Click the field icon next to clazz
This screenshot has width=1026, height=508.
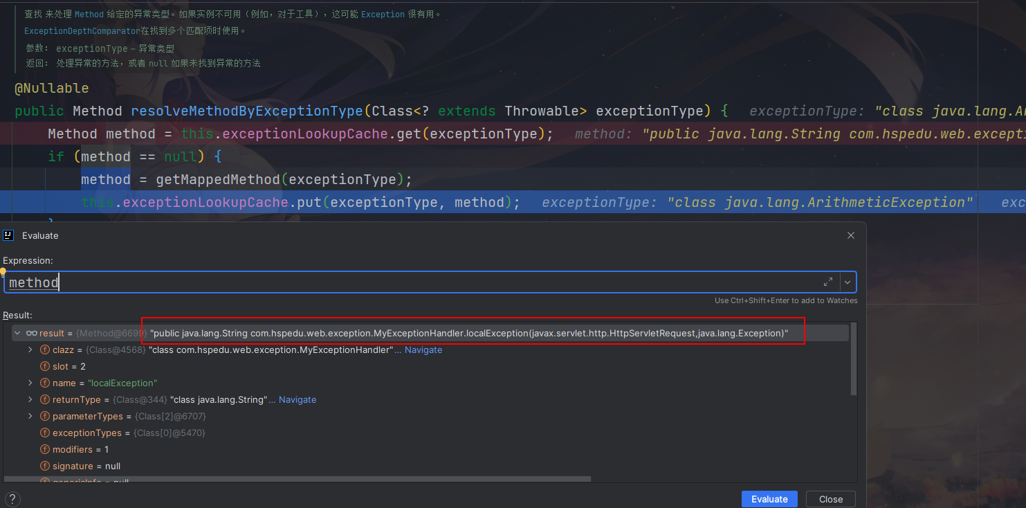45,350
